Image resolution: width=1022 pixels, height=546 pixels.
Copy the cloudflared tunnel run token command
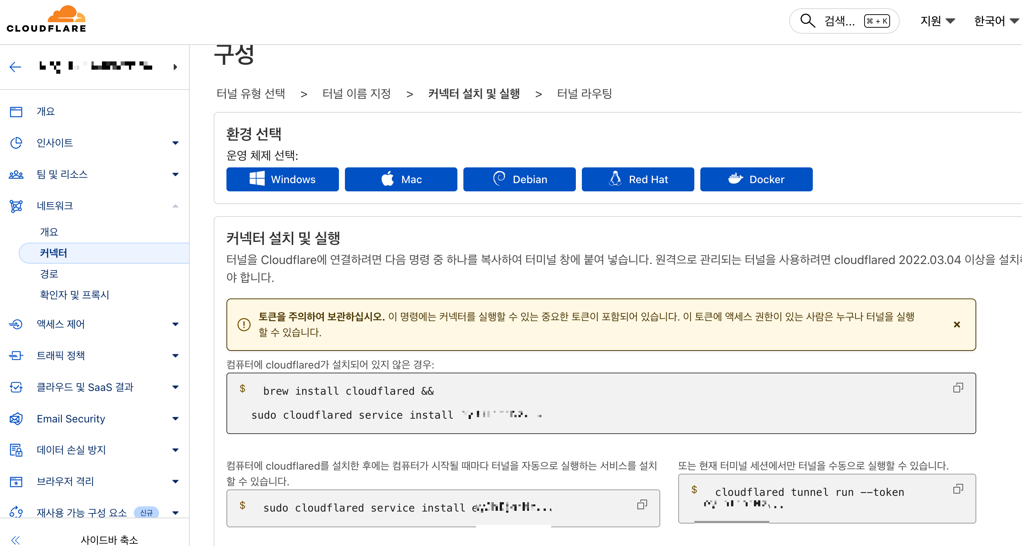pyautogui.click(x=958, y=489)
